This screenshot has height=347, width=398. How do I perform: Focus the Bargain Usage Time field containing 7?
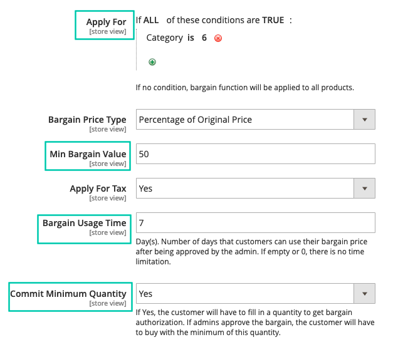point(256,223)
